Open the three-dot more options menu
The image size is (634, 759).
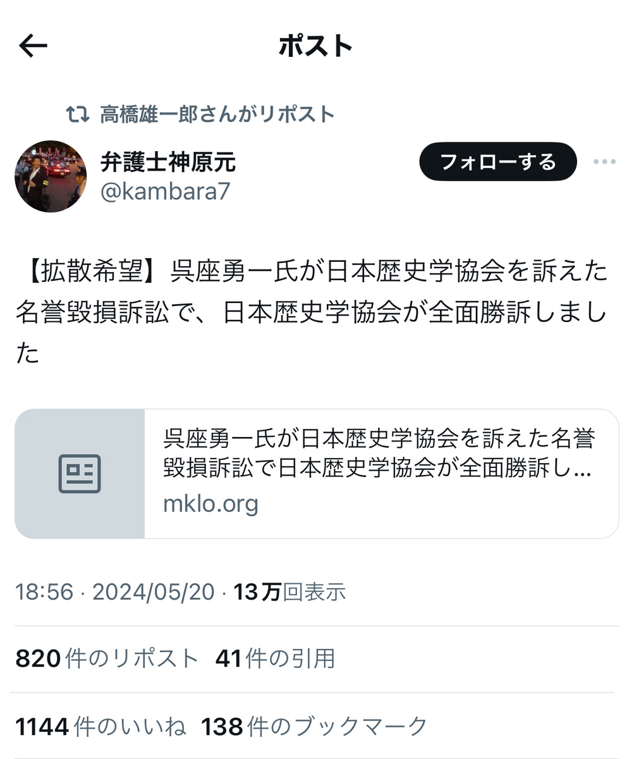604,163
